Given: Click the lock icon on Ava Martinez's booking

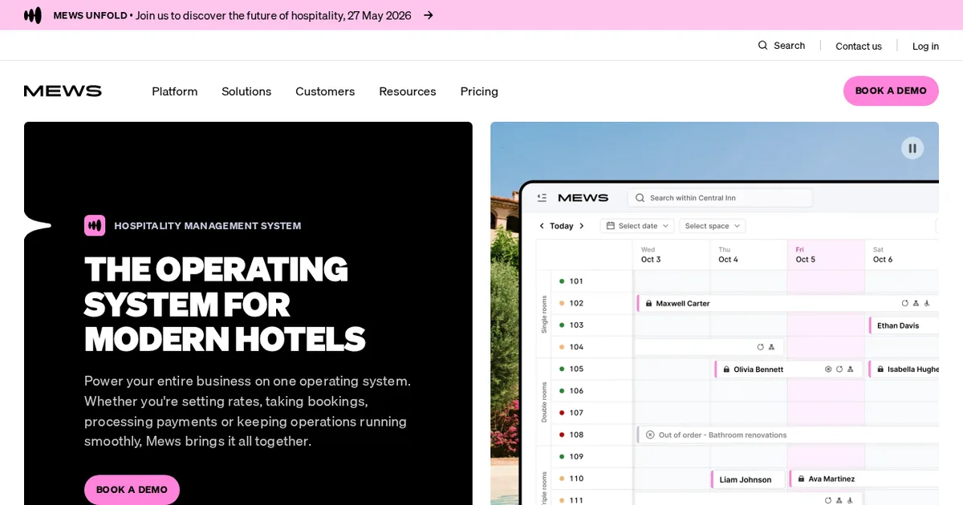Looking at the screenshot, I should coord(801,479).
